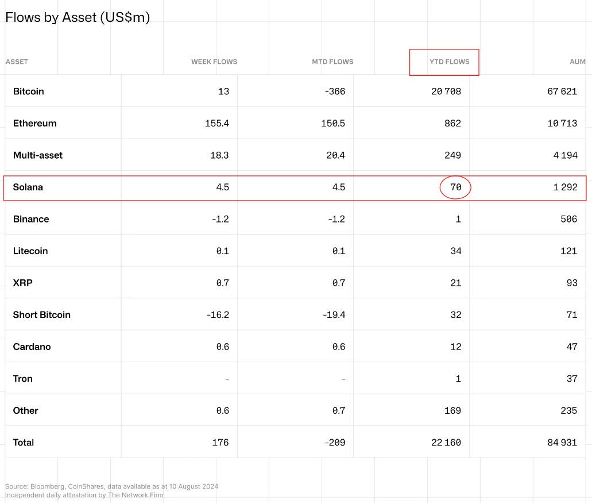Select Solana's MTD flows value 4.5
The image size is (592, 503).
click(339, 187)
